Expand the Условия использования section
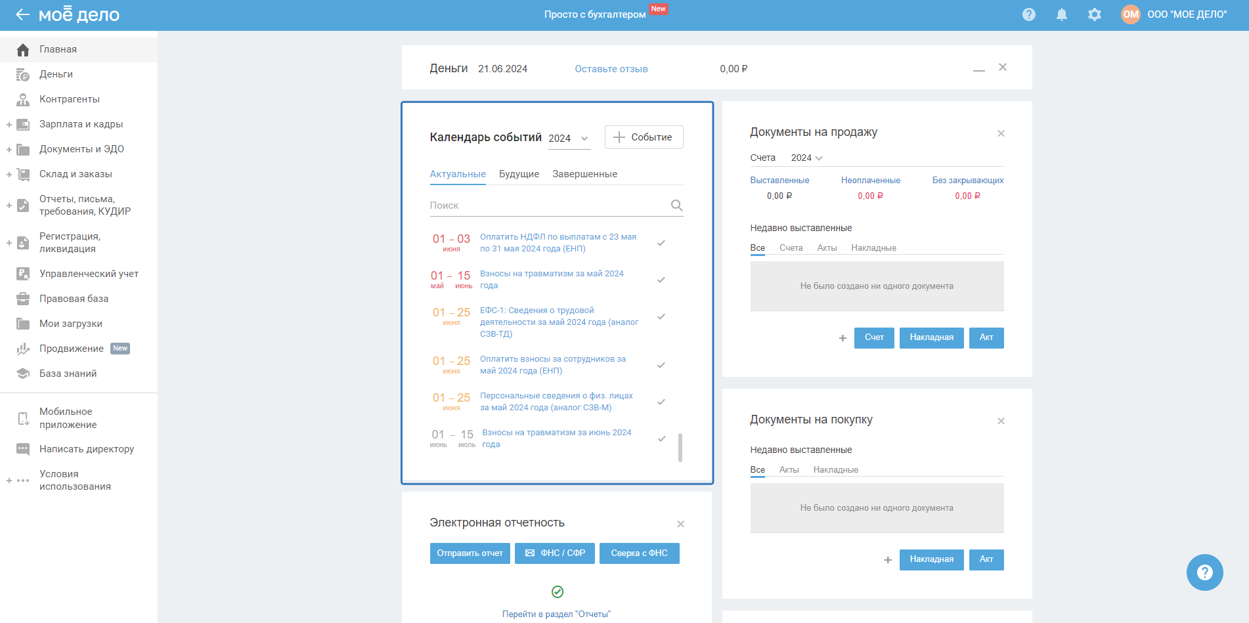 click(x=9, y=481)
